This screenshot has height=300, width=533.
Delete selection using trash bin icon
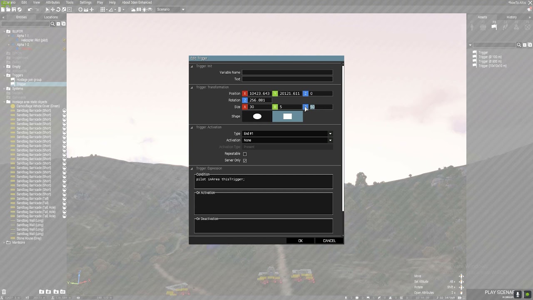point(3,292)
